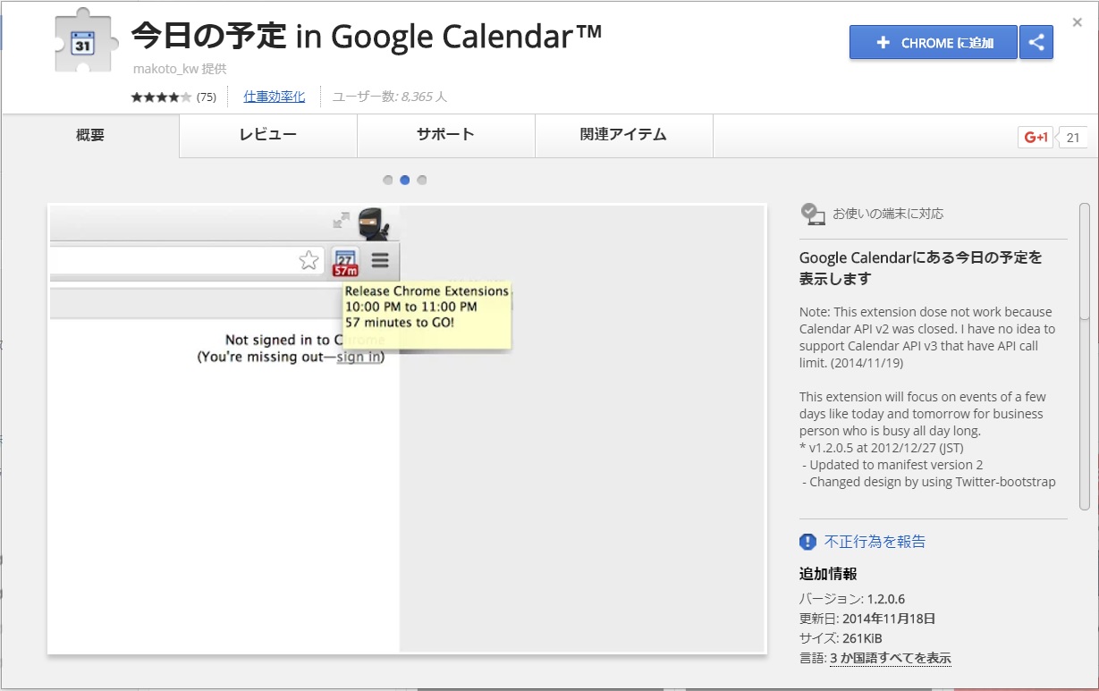
Task: Click the blue exclamation icon near 不正行為を報告
Action: (x=807, y=542)
